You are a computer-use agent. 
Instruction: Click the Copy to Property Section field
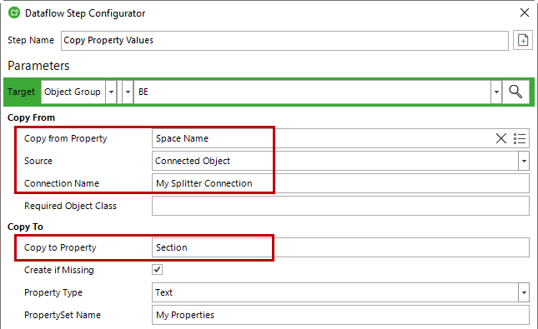pyautogui.click(x=340, y=247)
